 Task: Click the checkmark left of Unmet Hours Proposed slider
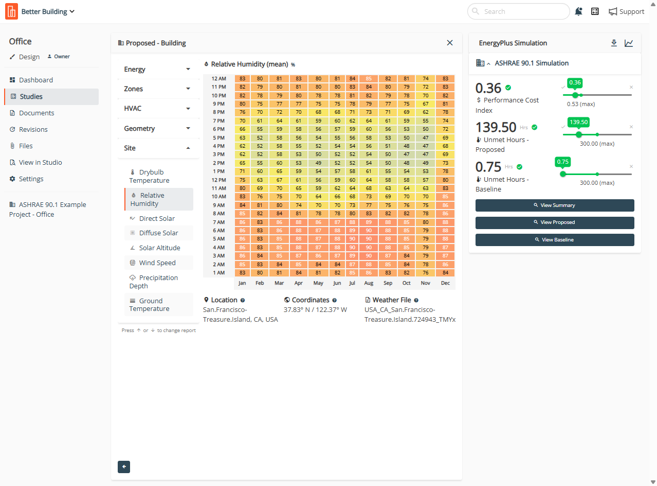(563, 127)
